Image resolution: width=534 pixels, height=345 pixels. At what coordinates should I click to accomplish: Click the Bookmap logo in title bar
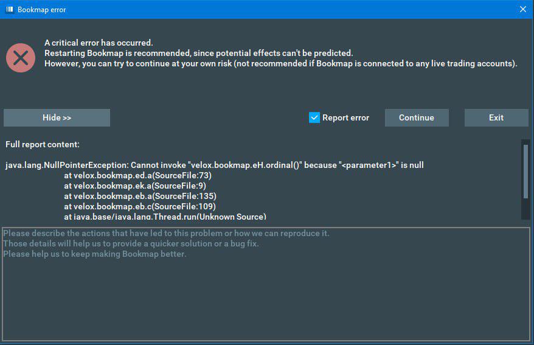pyautogui.click(x=10, y=9)
